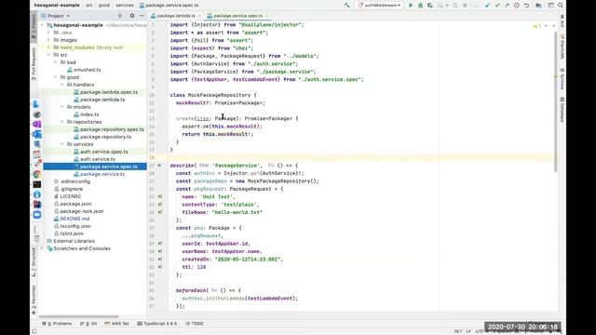
Task: Click Push arrow icon in VCS toolbar
Action: click(x=507, y=6)
